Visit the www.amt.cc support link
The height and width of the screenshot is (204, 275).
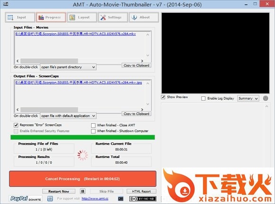pyautogui.click(x=95, y=199)
